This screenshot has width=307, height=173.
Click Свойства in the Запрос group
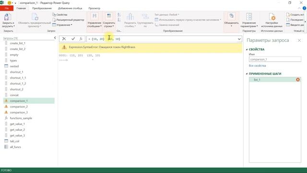(x=59, y=15)
